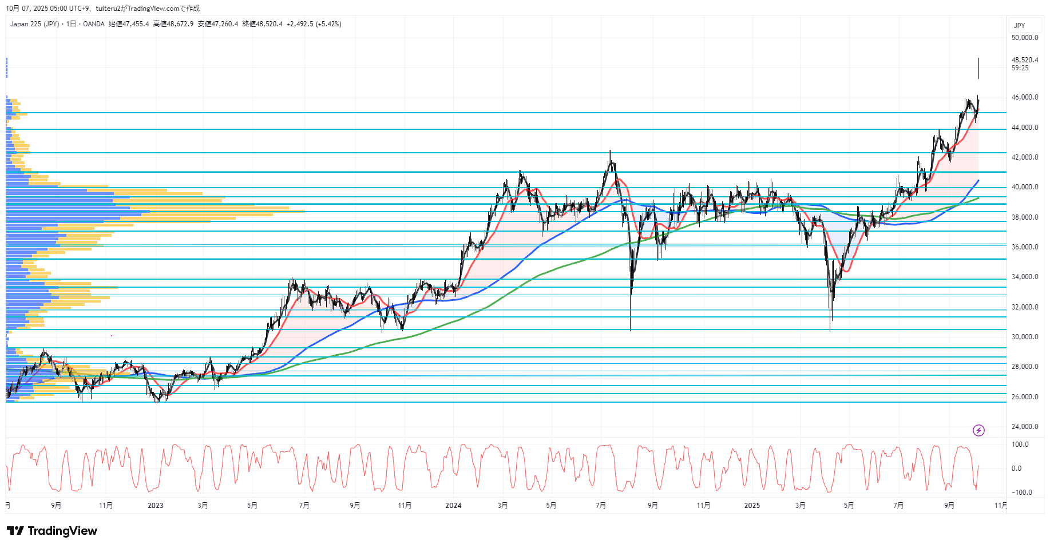Click the TradingView logo at bottom left
Image resolution: width=1050 pixels, height=548 pixels.
click(52, 531)
